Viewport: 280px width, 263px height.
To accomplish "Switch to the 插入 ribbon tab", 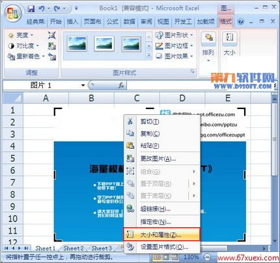I will coord(72,21).
